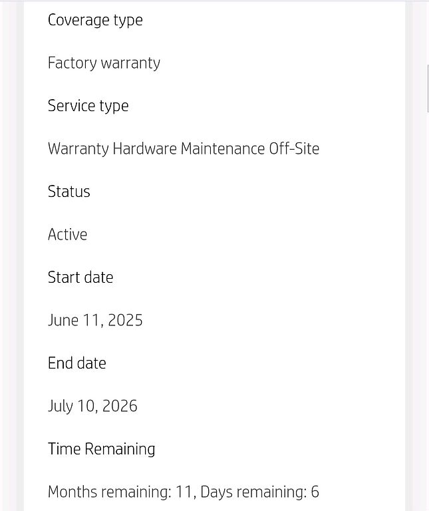Screen dimensions: 429x511
Task: Select the Factory warranty text
Action: 104,63
